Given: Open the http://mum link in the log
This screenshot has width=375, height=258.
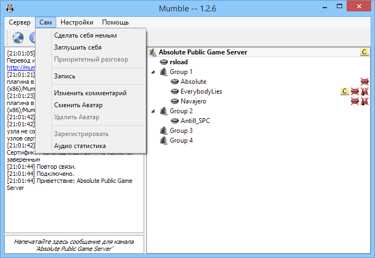Looking at the screenshot, I should (x=21, y=67).
